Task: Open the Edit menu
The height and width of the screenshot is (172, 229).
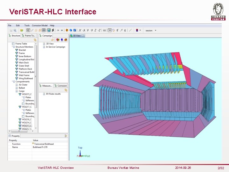Action: click(18, 25)
